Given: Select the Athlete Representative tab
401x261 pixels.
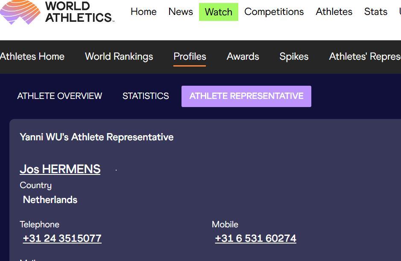Looking at the screenshot, I should tap(246, 96).
